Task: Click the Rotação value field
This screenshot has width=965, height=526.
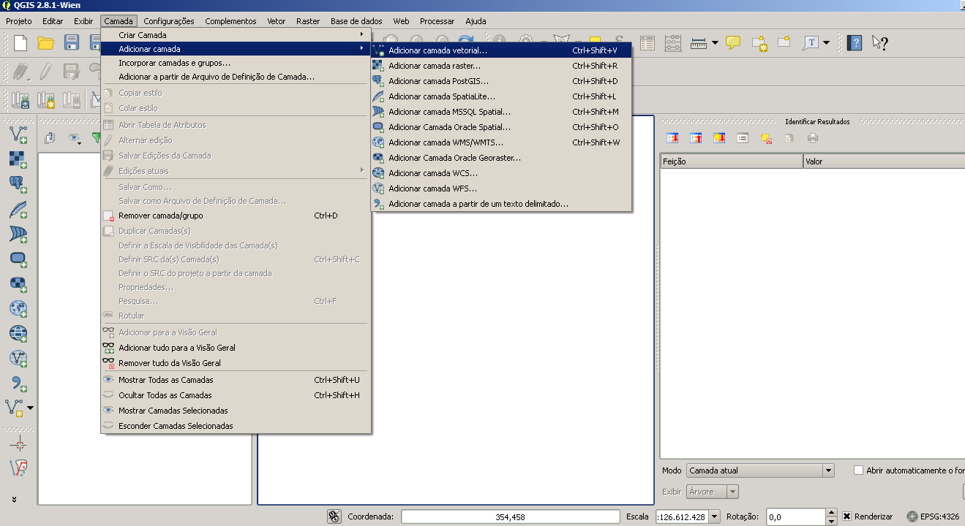Action: pyautogui.click(x=795, y=517)
